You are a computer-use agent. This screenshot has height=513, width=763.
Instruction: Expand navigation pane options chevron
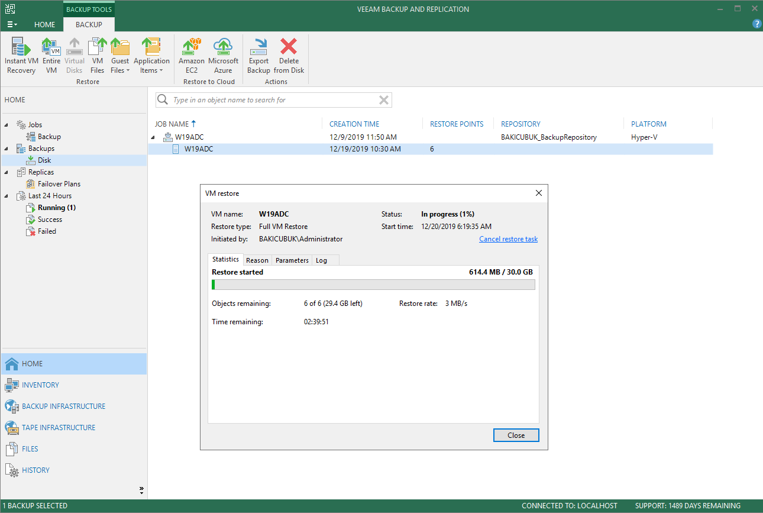[x=141, y=490]
